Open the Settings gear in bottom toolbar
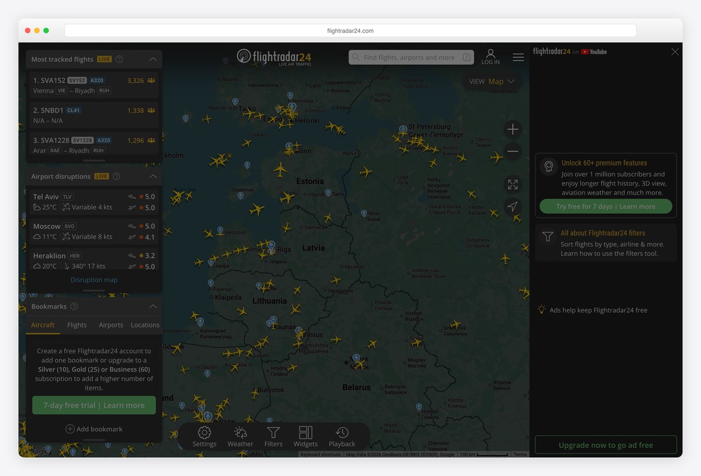The image size is (701, 476). coord(204,436)
